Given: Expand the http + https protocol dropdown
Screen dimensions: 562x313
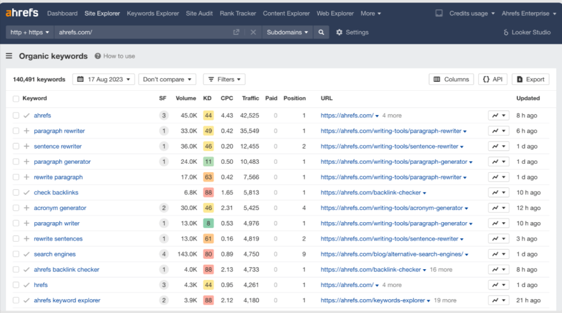Looking at the screenshot, I should click(x=29, y=32).
